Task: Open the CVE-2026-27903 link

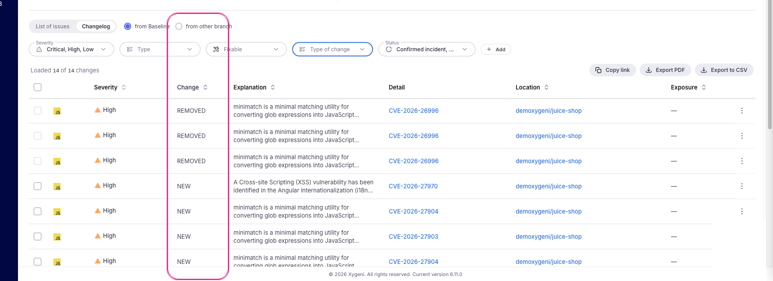Action: coord(413,236)
